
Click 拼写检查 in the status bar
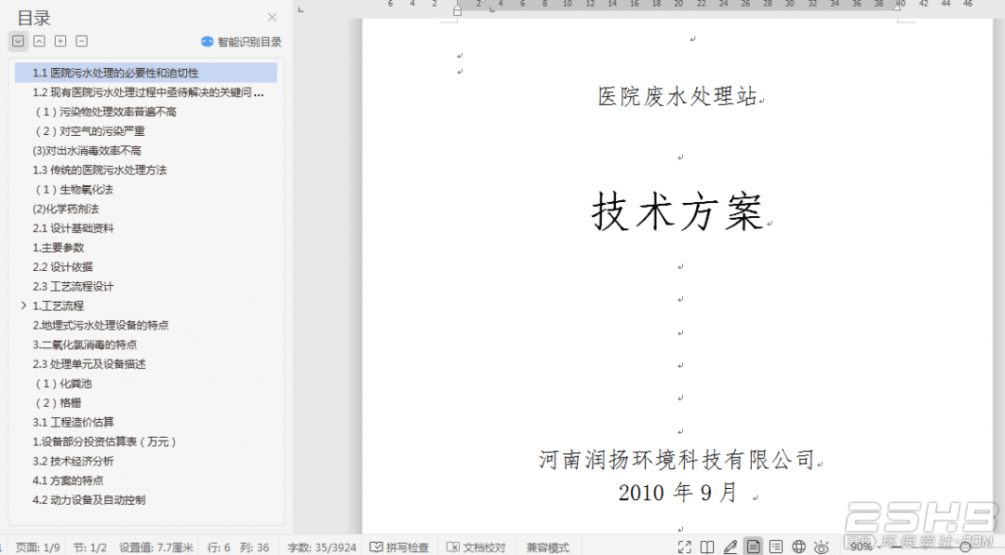pos(407,548)
